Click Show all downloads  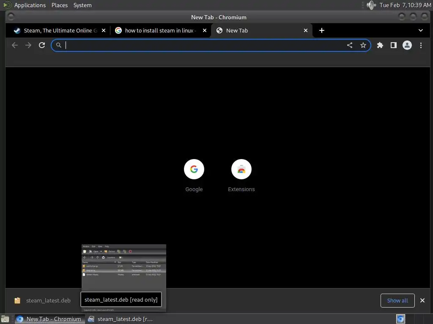[x=397, y=300]
